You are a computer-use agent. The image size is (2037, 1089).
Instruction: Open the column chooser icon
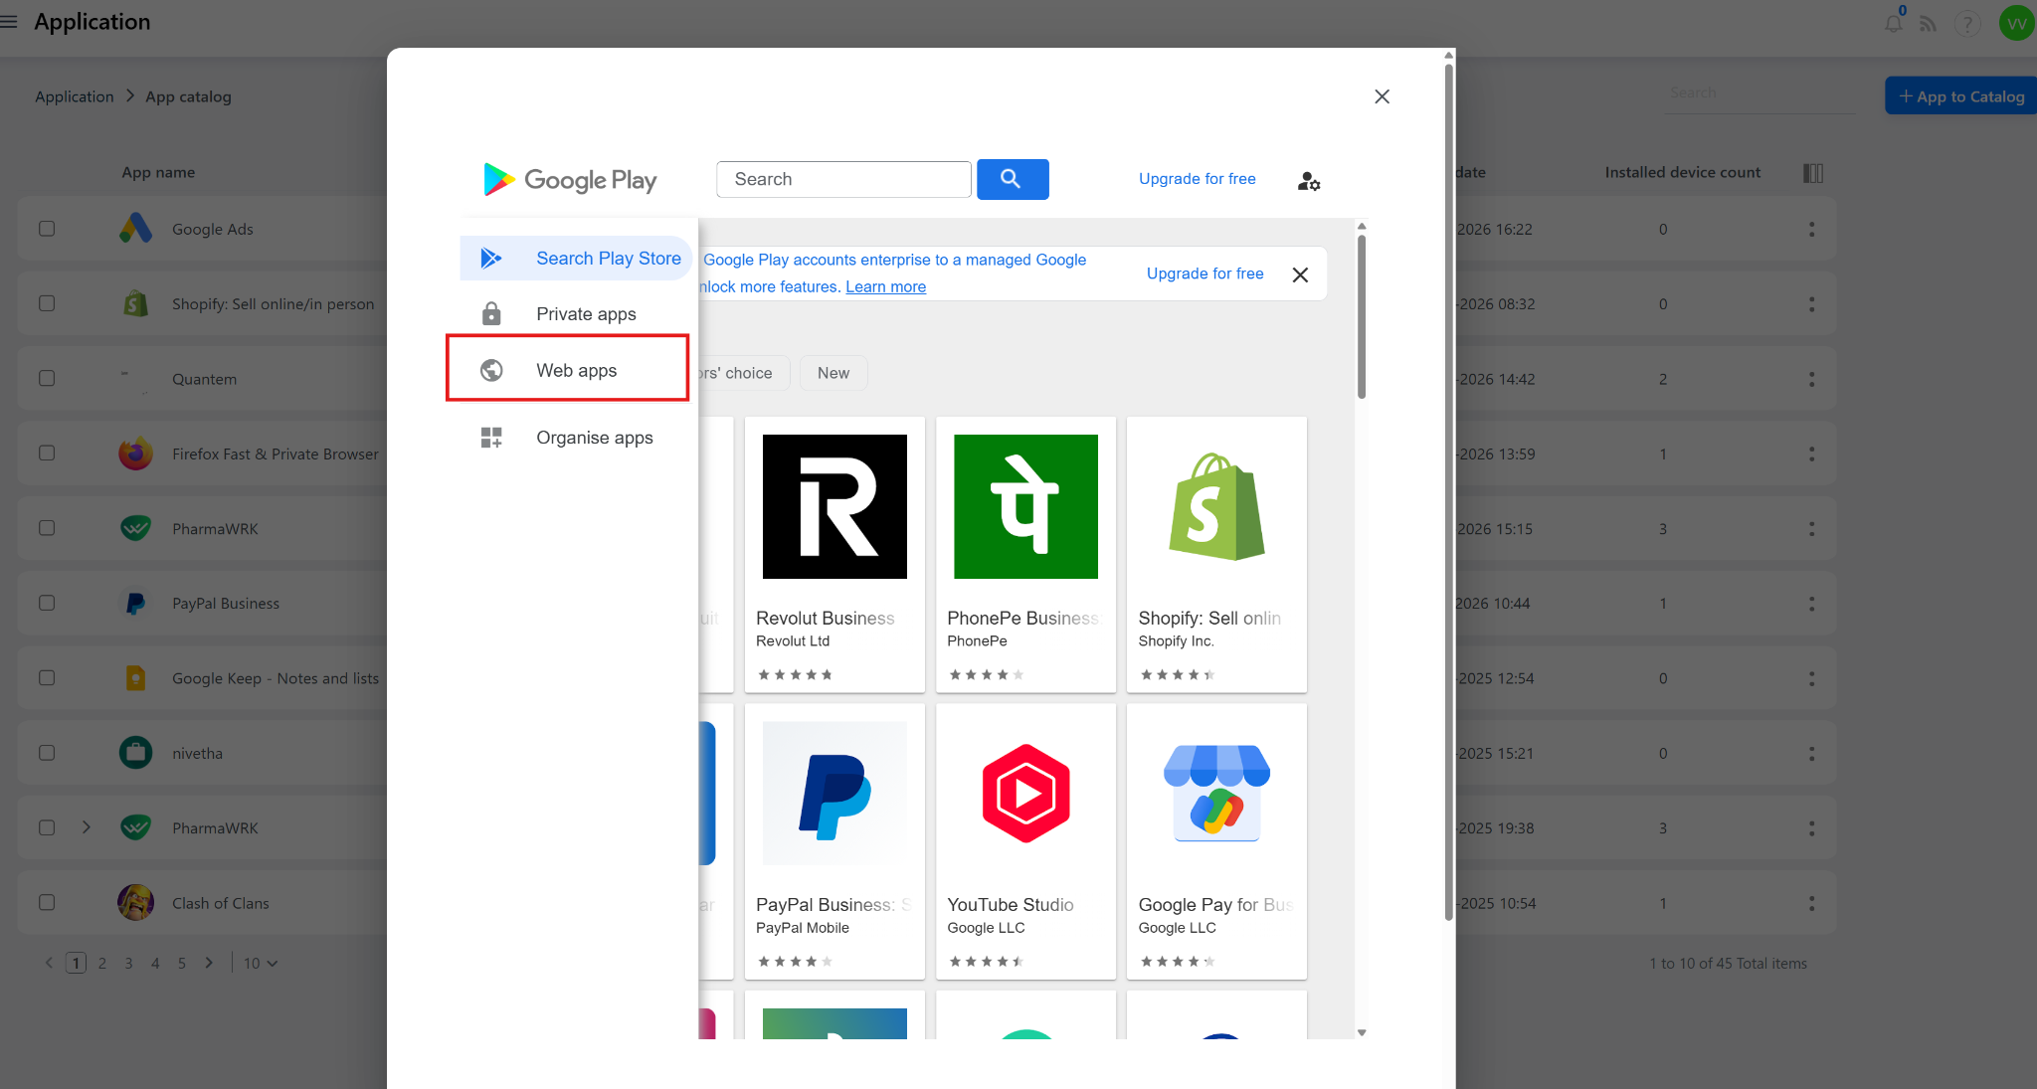click(1812, 173)
